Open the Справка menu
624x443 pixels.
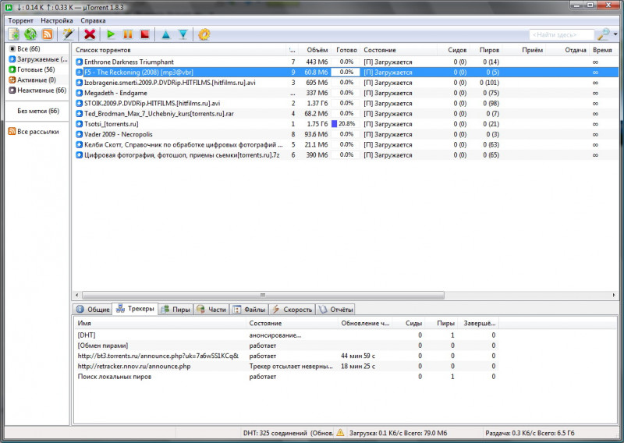click(94, 19)
